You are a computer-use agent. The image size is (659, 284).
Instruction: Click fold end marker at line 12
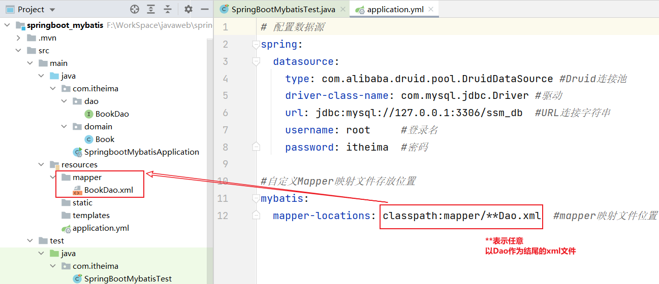[x=256, y=216]
